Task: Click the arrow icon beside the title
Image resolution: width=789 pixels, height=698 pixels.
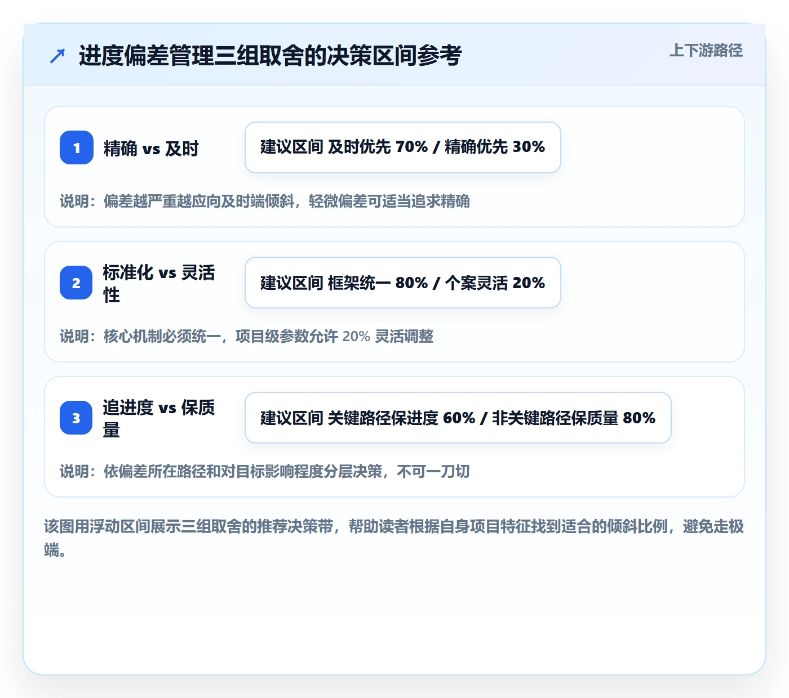Action: [x=57, y=56]
